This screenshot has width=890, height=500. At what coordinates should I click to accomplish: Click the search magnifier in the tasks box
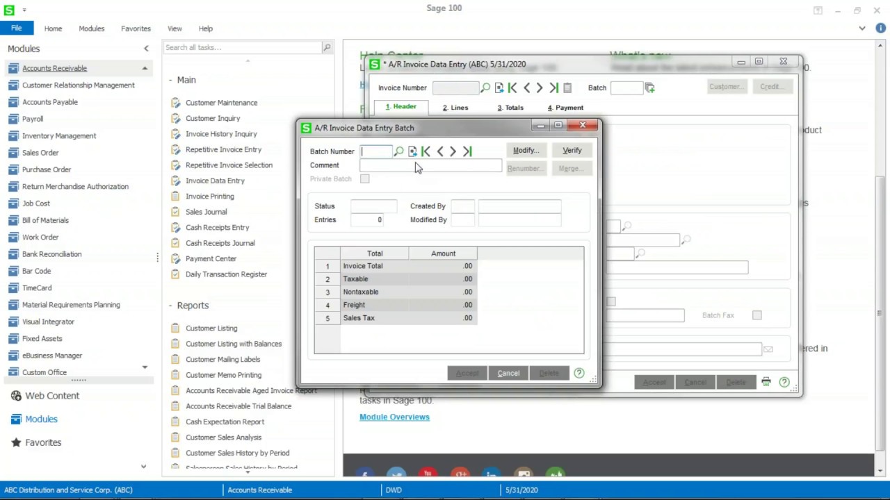(327, 47)
